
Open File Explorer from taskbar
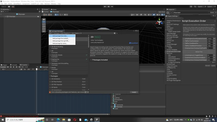click(64, 120)
